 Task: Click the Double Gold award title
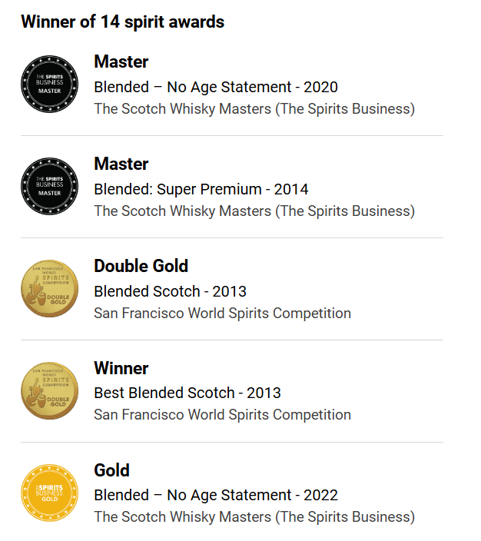[x=141, y=266]
